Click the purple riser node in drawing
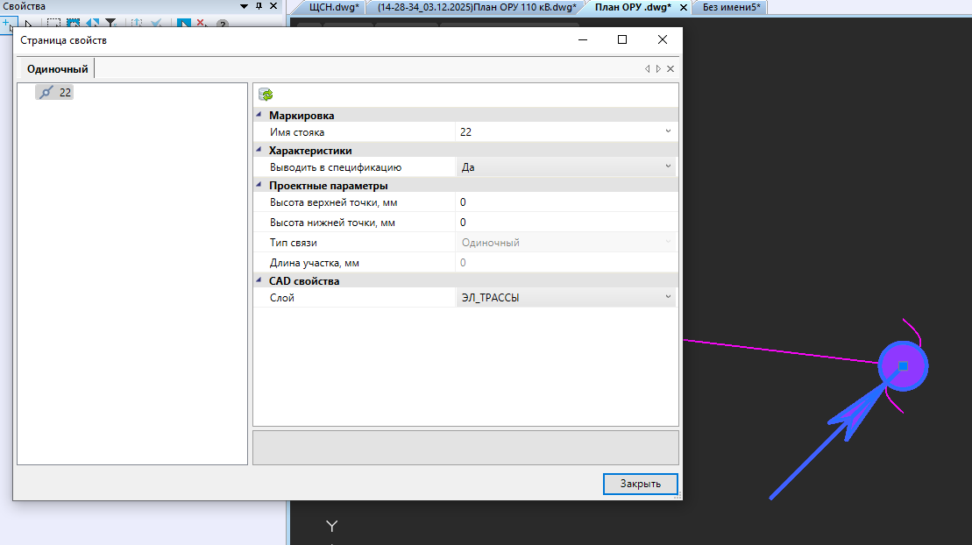The image size is (972, 545). [x=903, y=365]
